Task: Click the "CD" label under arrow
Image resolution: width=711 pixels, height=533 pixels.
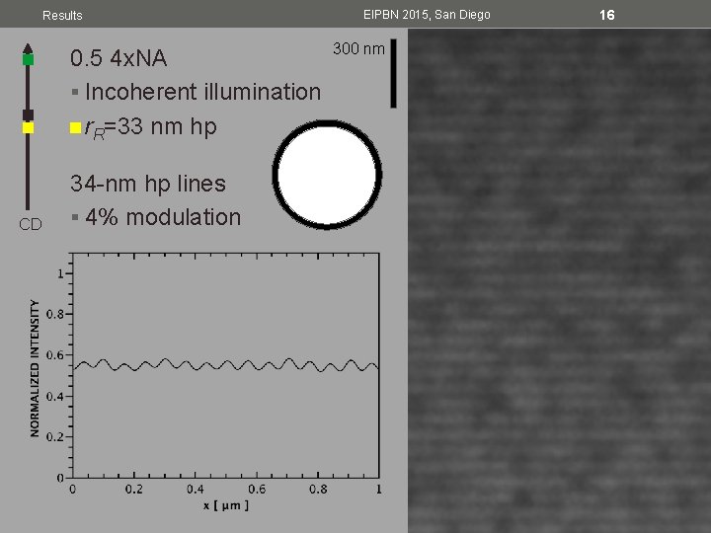Action: 31,224
